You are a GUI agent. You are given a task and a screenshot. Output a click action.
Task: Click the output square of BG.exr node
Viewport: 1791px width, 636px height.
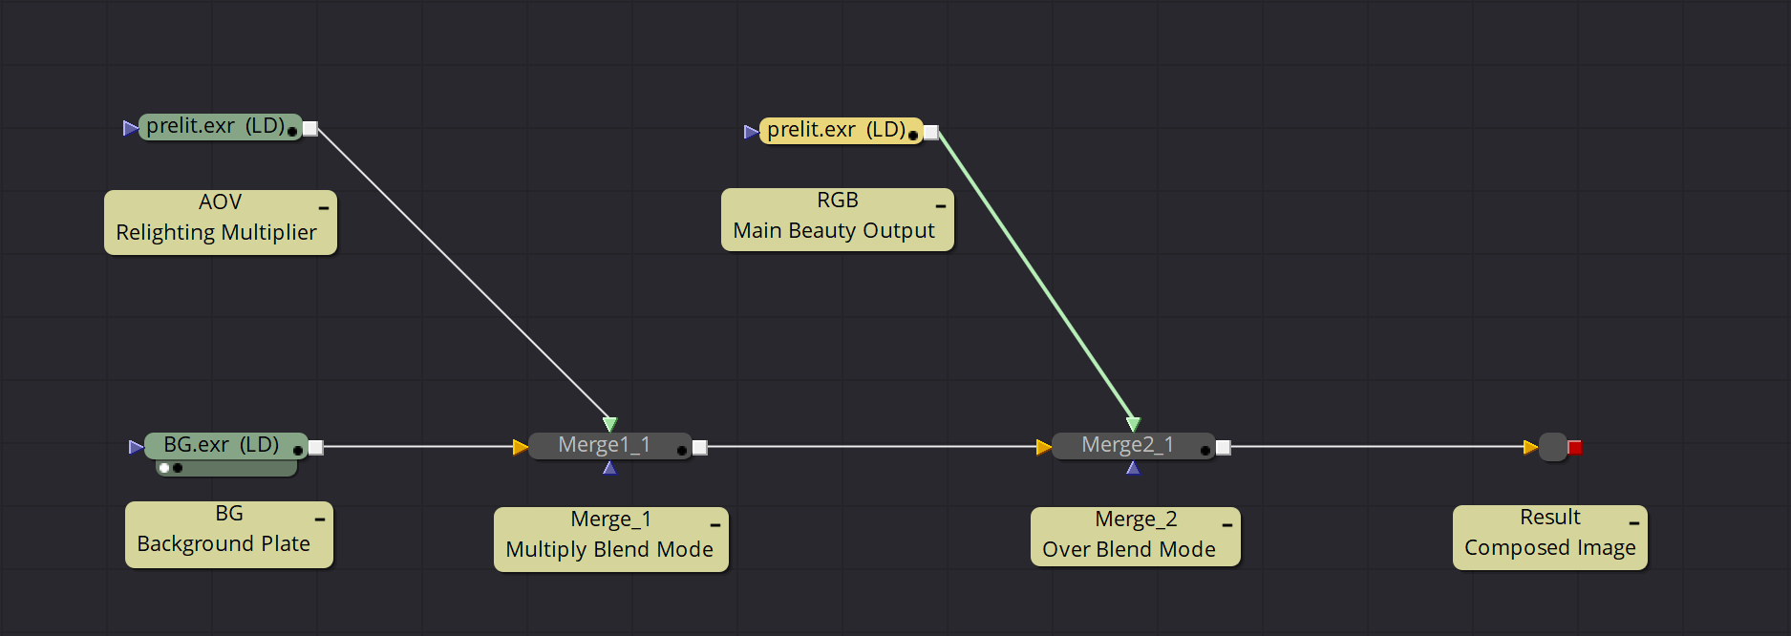(x=316, y=447)
